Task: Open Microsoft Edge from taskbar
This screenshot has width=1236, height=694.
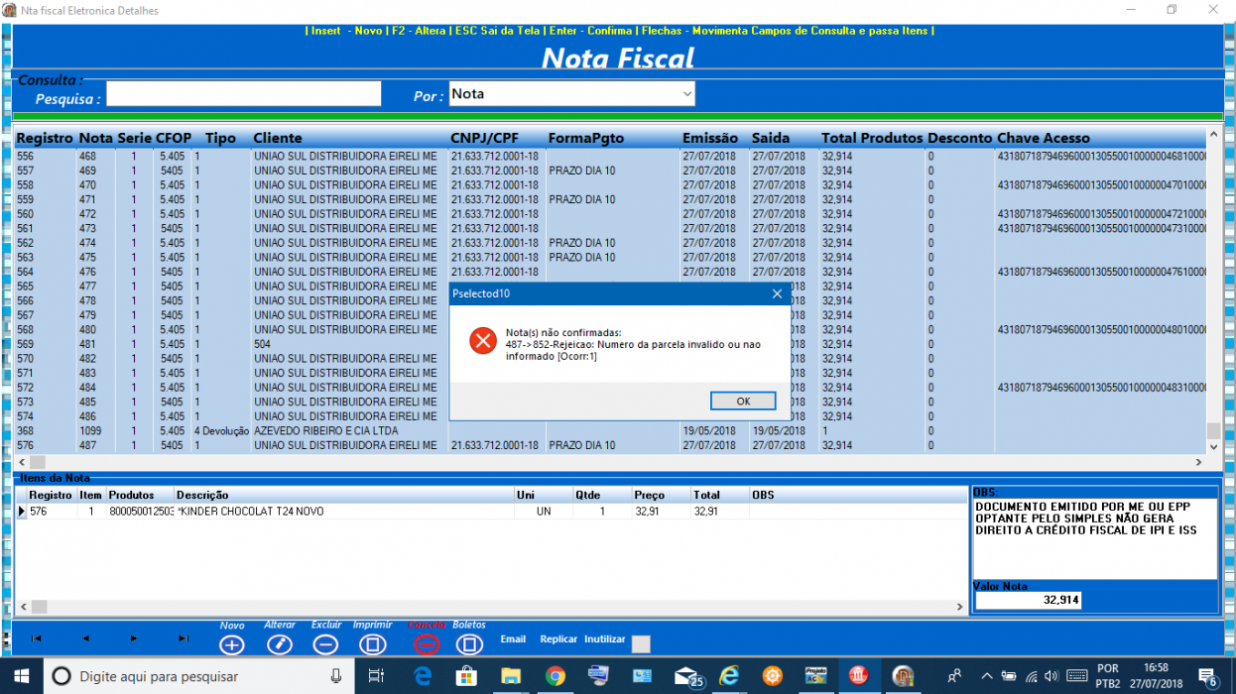Action: 423,675
